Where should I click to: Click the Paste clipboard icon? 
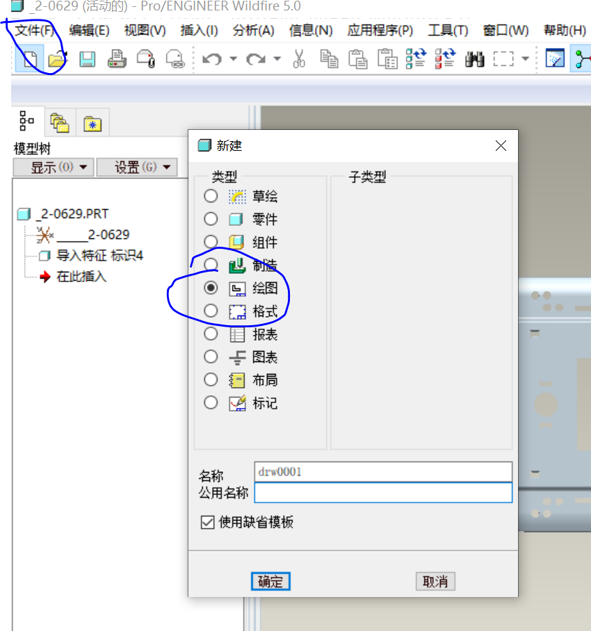pyautogui.click(x=358, y=59)
